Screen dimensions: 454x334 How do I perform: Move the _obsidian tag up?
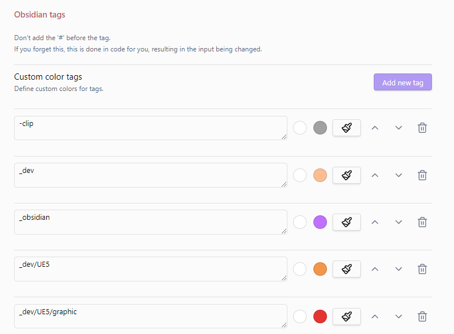(x=375, y=222)
